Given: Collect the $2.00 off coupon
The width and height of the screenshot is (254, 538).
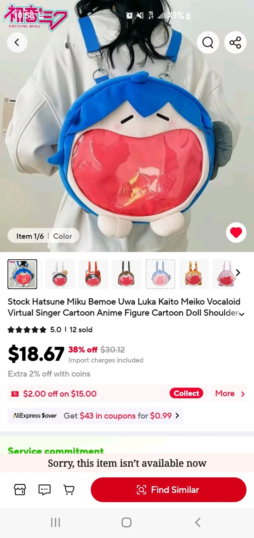Looking at the screenshot, I should point(186,393).
